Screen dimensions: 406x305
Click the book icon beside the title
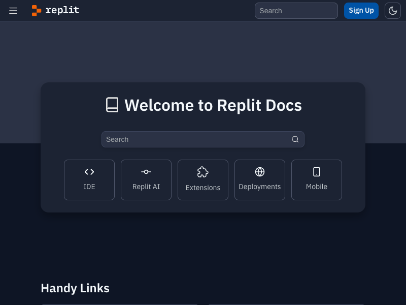pos(112,105)
